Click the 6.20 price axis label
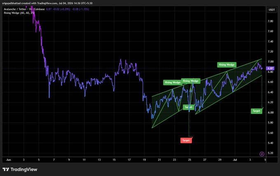Viewport: 280px width, 176px height. pos(271,102)
